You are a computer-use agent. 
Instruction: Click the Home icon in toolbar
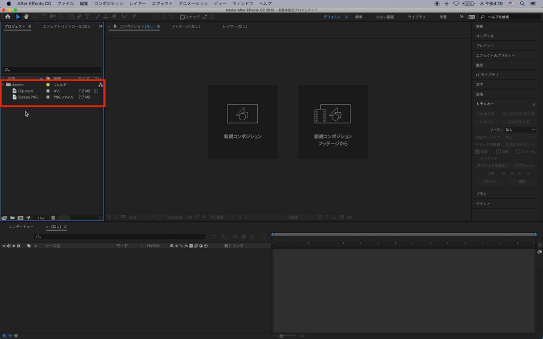click(7, 17)
